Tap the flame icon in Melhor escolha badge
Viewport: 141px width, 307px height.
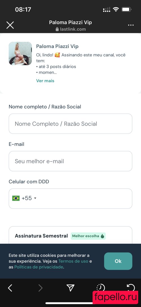point(102,236)
